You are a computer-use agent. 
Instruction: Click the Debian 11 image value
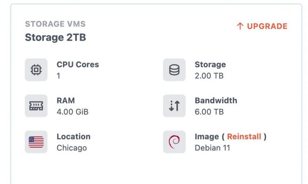[x=212, y=148]
